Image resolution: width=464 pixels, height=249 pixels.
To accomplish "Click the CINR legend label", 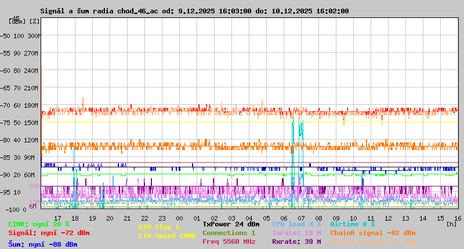I will [x=39, y=224].
